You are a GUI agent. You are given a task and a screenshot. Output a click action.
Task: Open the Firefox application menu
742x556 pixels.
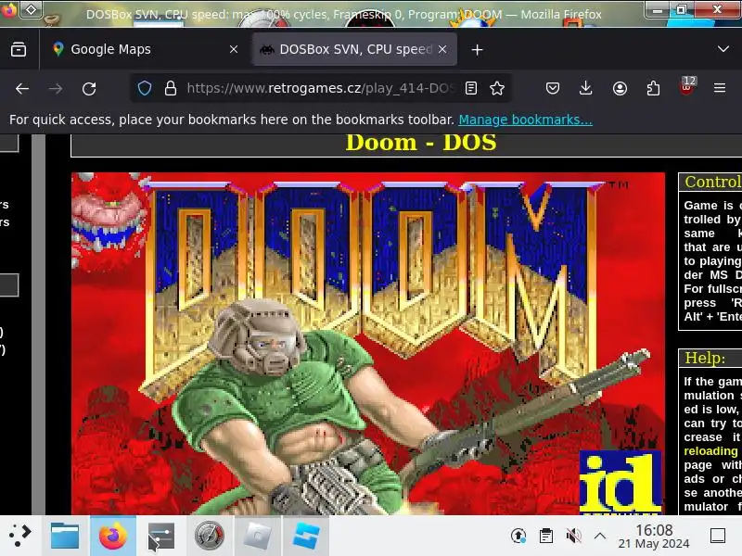click(x=720, y=88)
